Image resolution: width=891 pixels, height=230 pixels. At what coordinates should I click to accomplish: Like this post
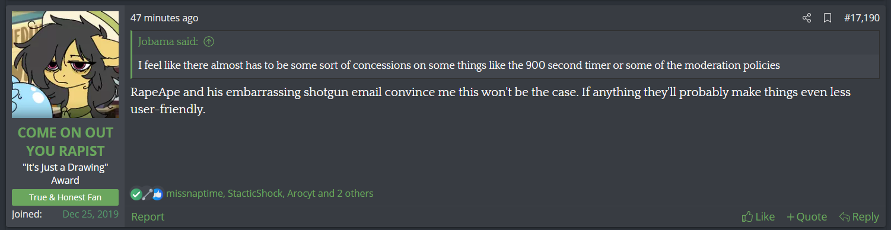click(x=759, y=217)
